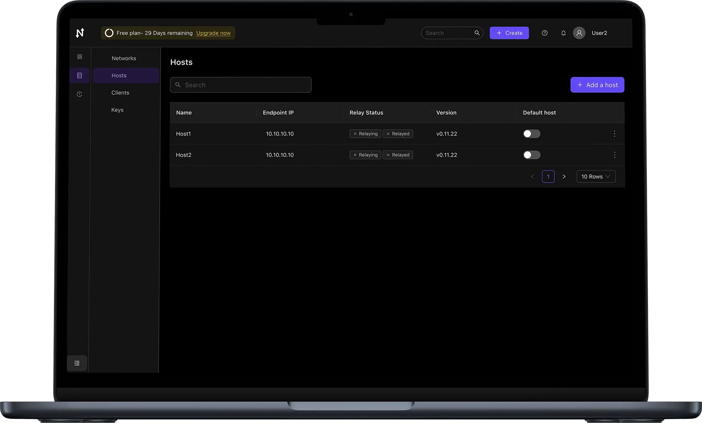
Task: Enable Default host toggle for Host2
Action: pos(531,155)
